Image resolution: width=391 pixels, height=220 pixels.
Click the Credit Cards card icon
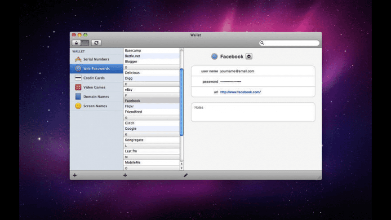point(78,78)
